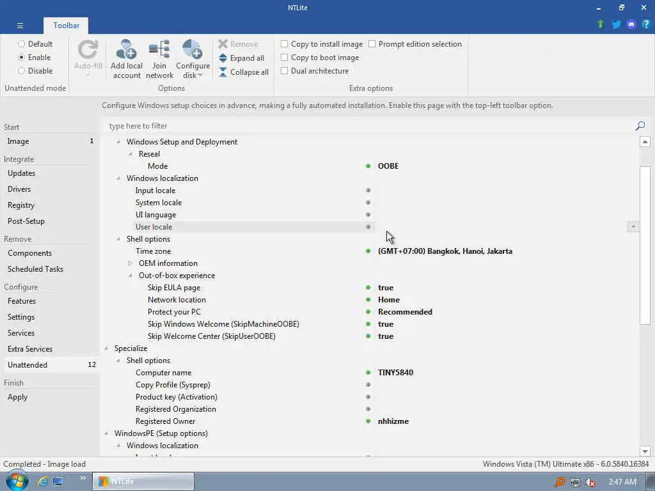Click the Join network icon
655x491 pixels.
click(x=159, y=49)
